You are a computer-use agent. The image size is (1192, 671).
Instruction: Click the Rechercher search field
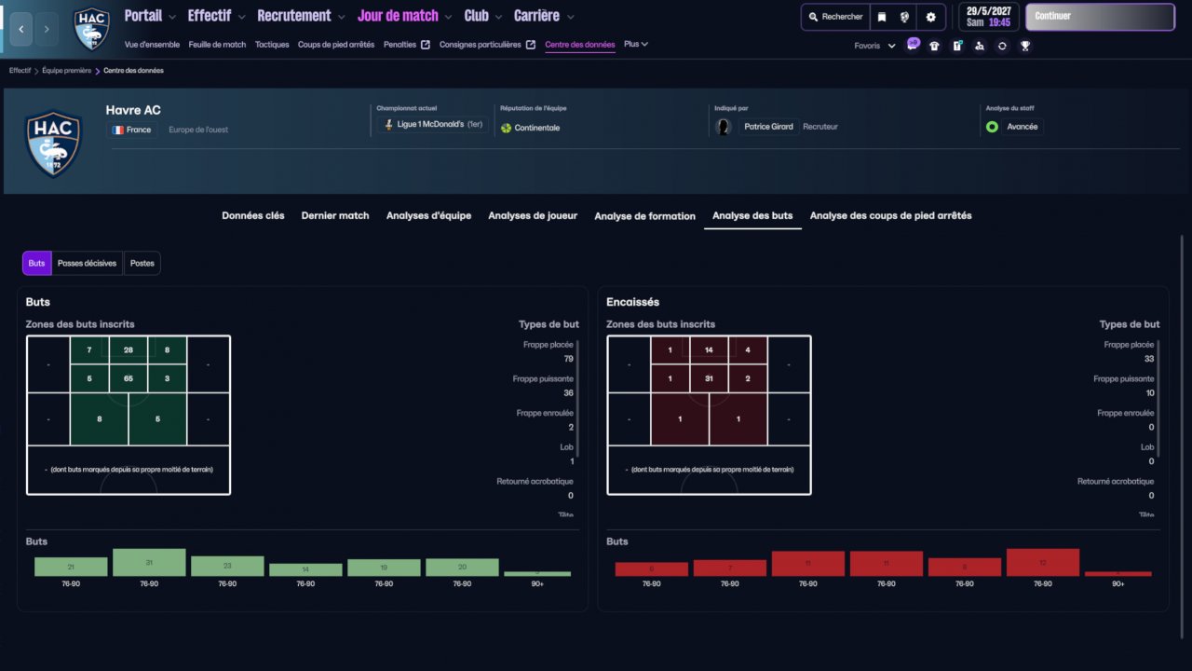click(835, 17)
